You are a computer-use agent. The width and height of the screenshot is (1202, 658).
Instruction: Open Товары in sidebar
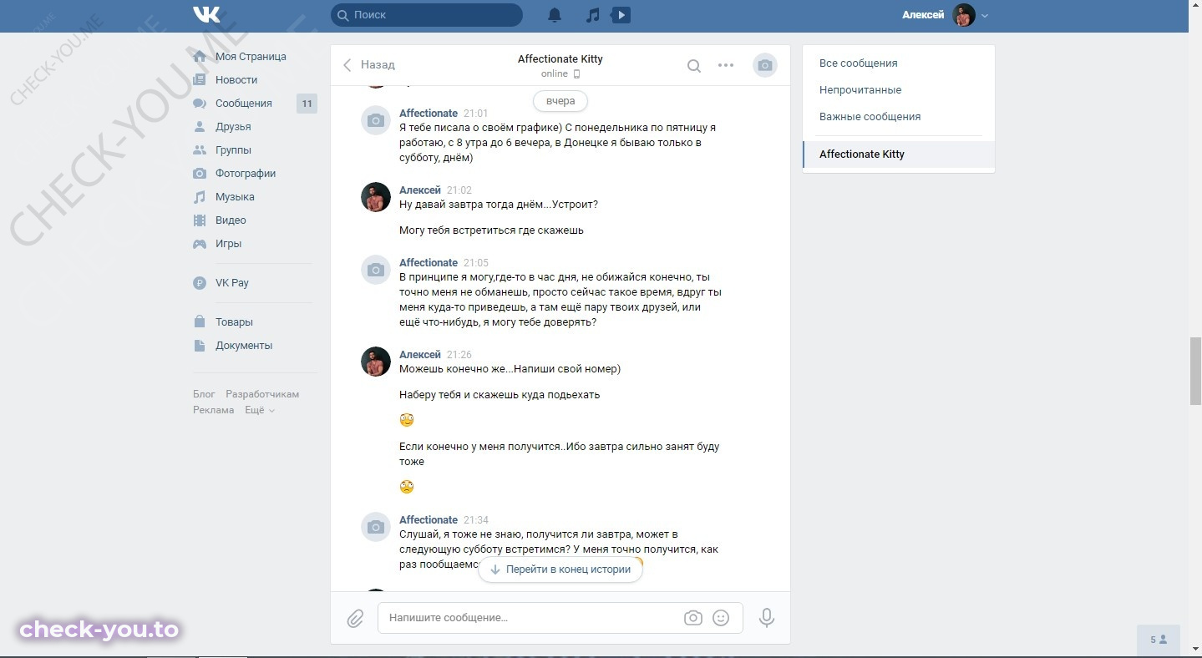pos(234,322)
